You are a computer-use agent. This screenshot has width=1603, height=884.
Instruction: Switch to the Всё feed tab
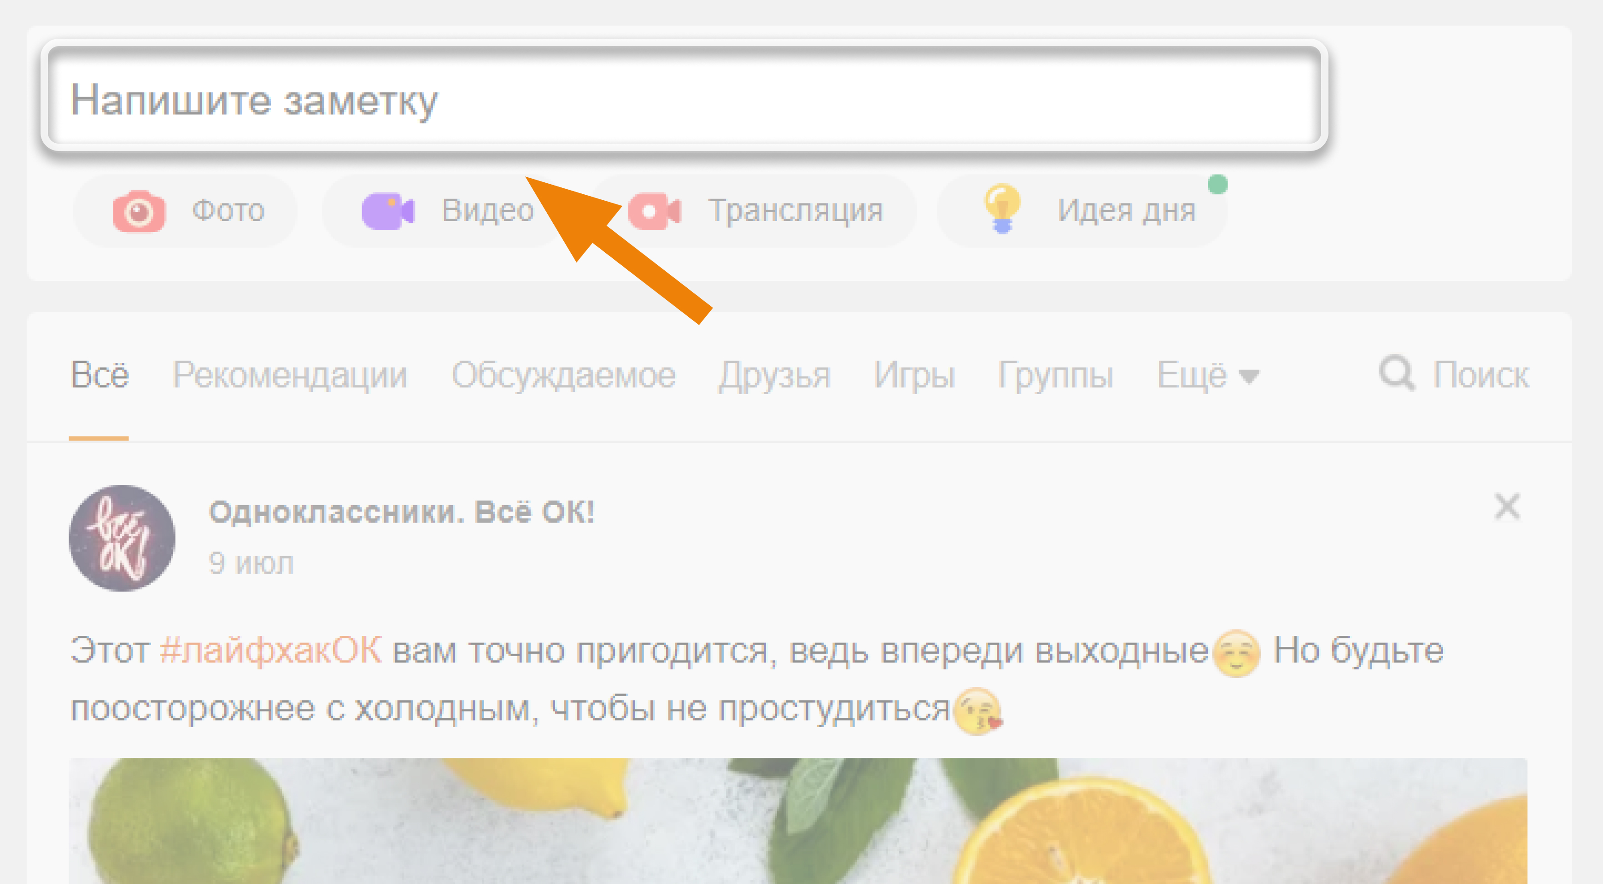click(x=99, y=375)
